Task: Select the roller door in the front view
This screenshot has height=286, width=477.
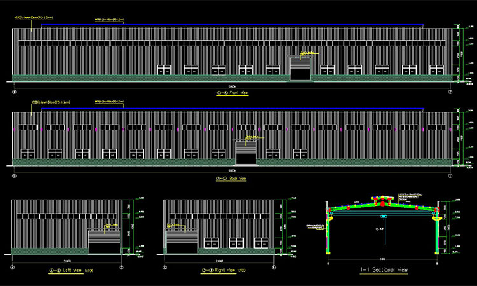Action: (x=300, y=69)
